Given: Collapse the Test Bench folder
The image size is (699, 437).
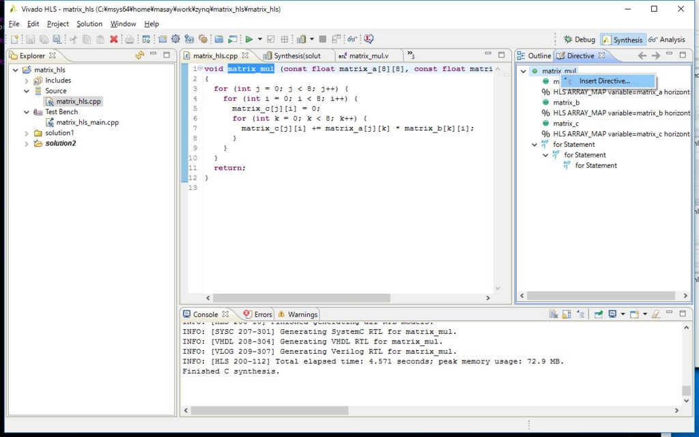Looking at the screenshot, I should (x=27, y=112).
